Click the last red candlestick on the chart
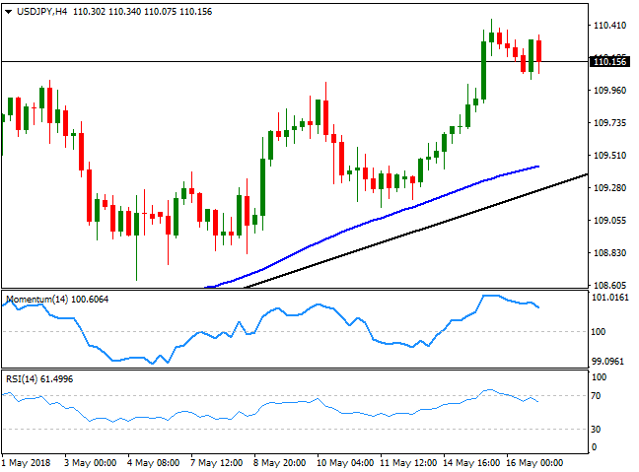The height and width of the screenshot is (472, 639). pyautogui.click(x=538, y=51)
